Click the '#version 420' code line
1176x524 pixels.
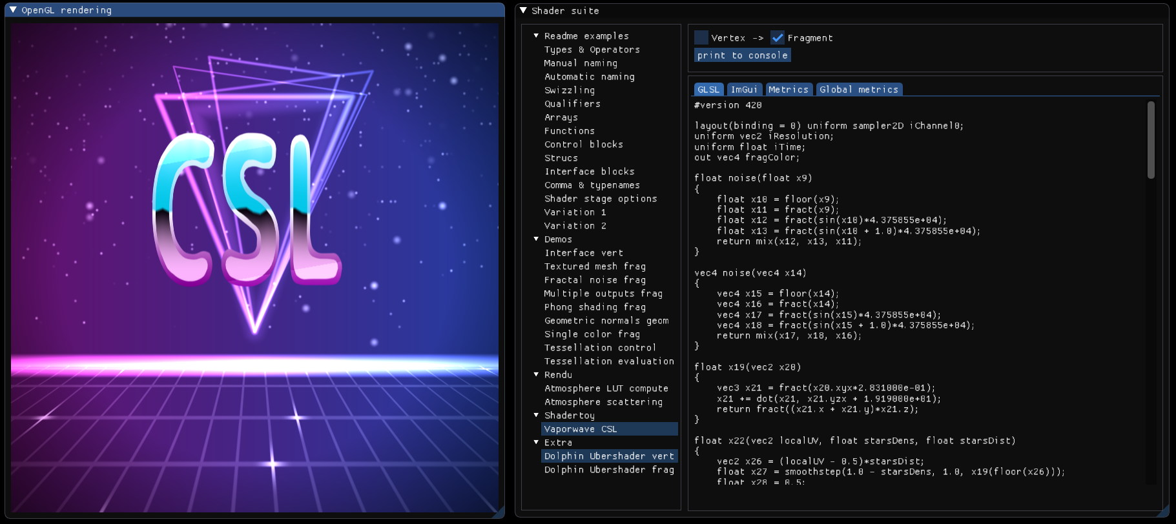(728, 105)
